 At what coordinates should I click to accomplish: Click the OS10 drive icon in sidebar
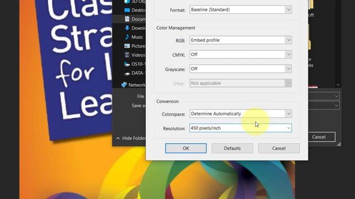click(x=127, y=64)
